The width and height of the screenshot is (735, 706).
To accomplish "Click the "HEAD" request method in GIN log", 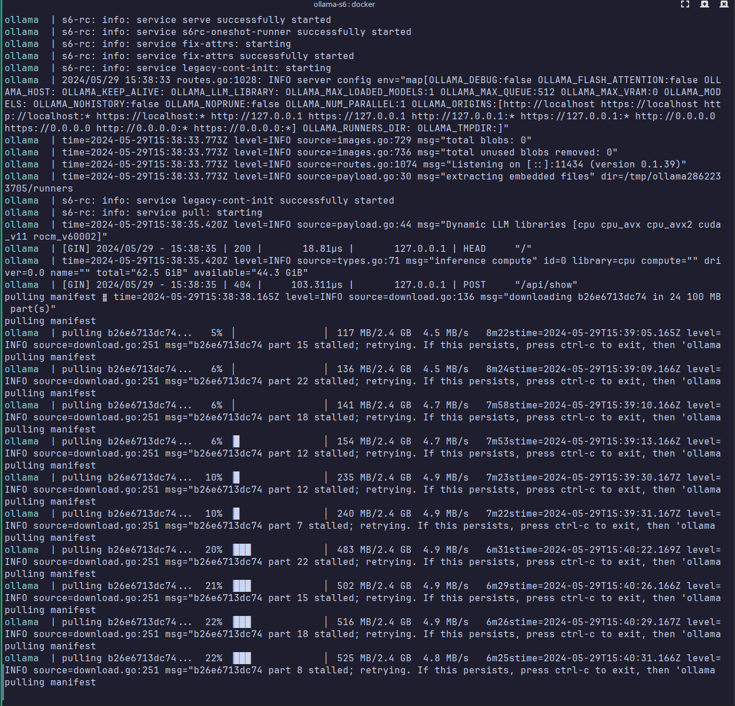I will (475, 249).
